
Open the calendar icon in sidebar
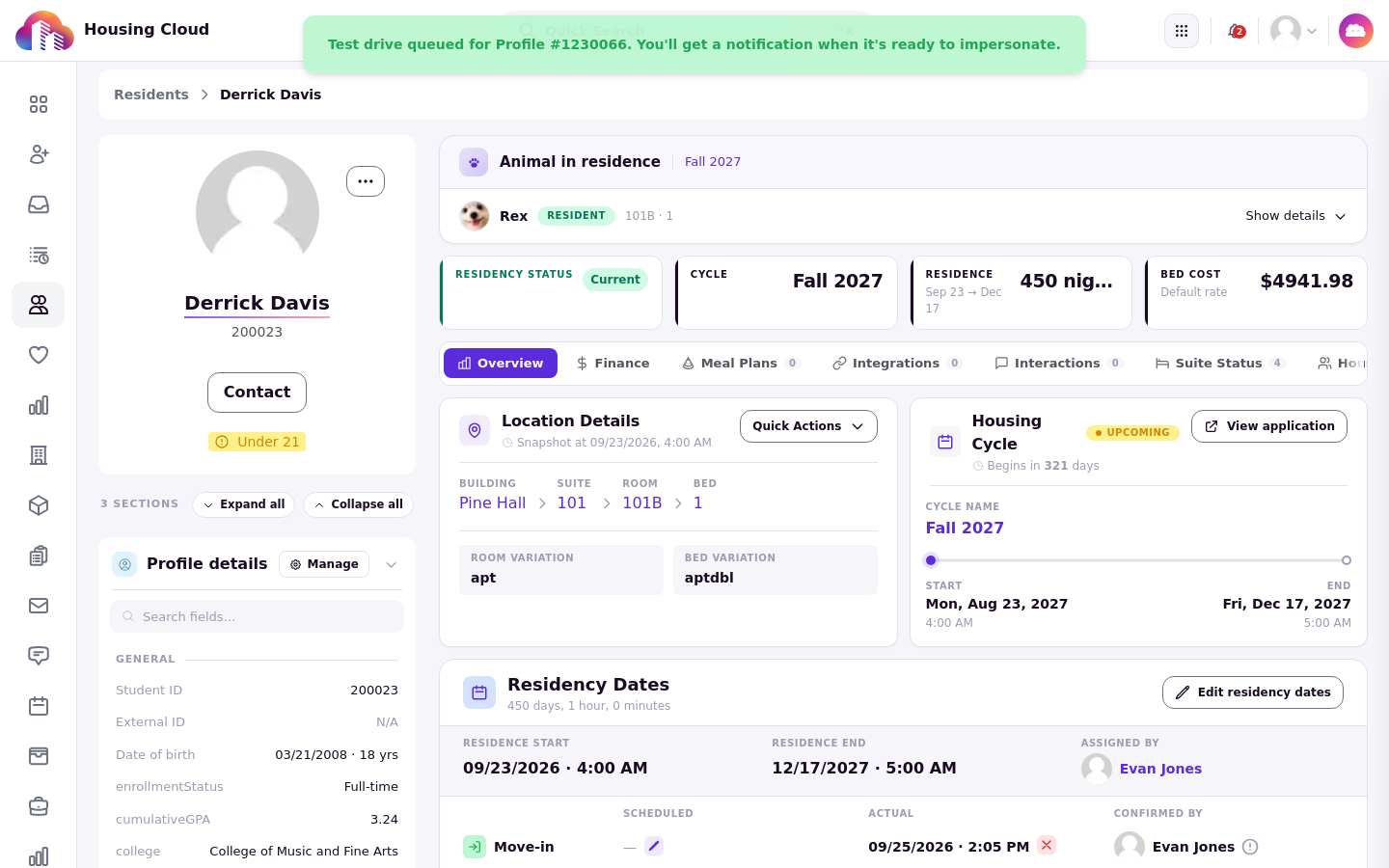tap(39, 706)
